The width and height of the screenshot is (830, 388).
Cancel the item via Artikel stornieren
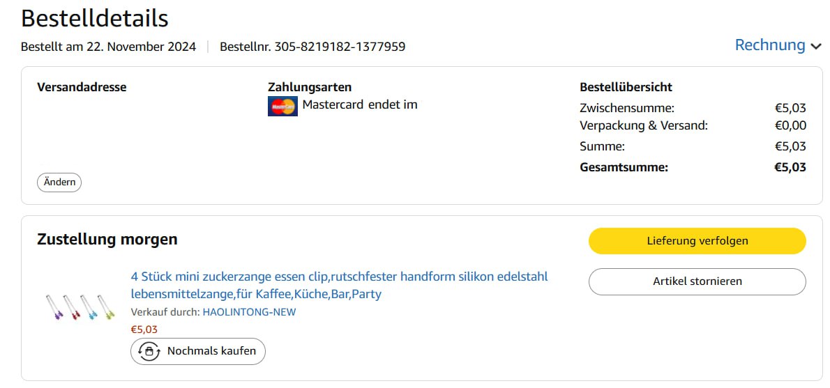click(697, 281)
